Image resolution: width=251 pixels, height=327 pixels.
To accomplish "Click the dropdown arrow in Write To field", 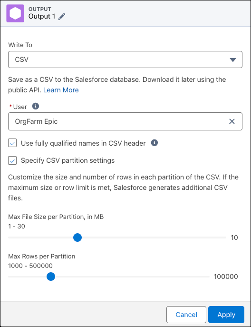I will click(233, 60).
